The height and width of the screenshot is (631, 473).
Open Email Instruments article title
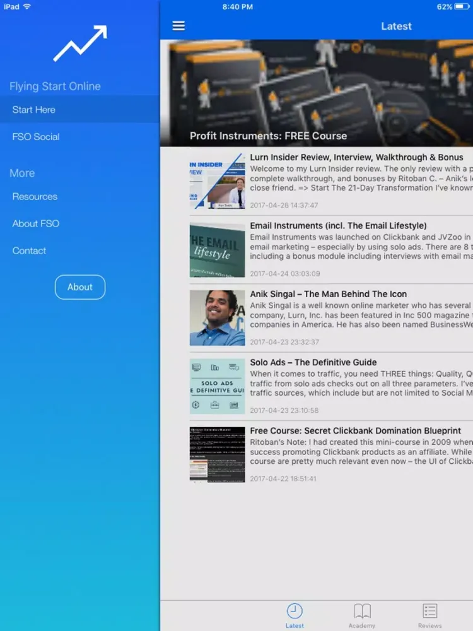(338, 226)
